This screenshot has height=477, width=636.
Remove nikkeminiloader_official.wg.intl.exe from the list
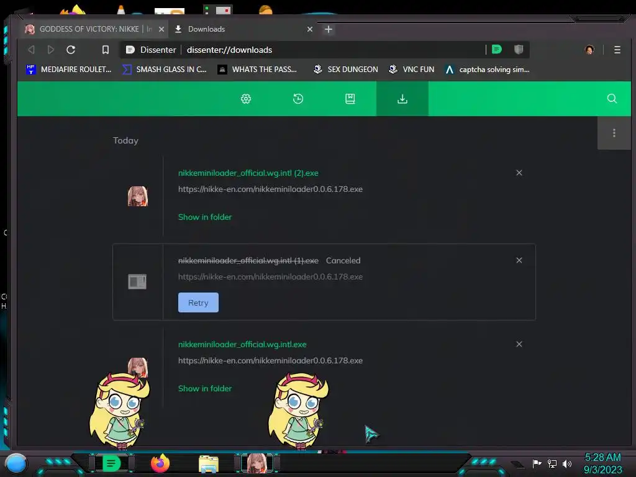[x=519, y=344]
